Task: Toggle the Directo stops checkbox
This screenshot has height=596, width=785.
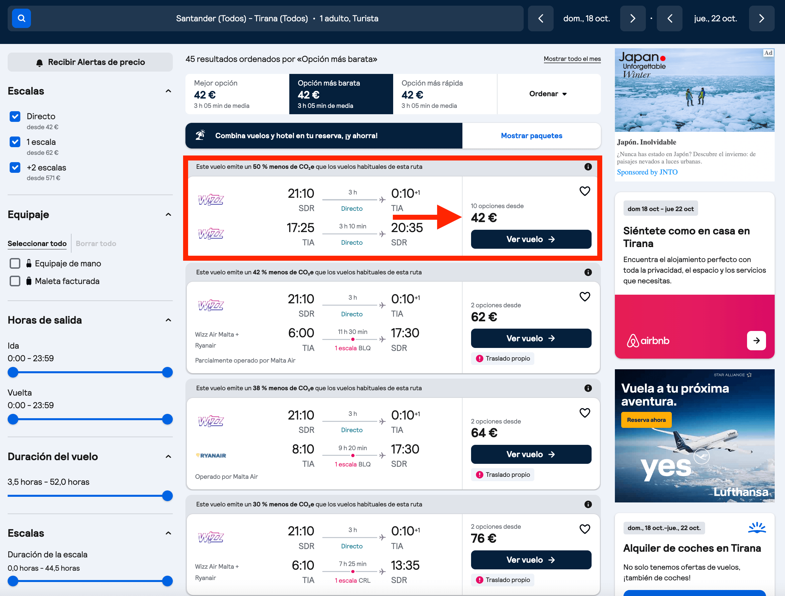Action: [x=15, y=117]
